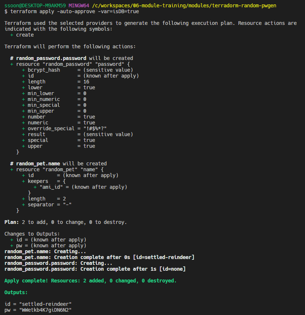
Task: Click the random_pet 'length = 2' line
Action: coord(44,199)
